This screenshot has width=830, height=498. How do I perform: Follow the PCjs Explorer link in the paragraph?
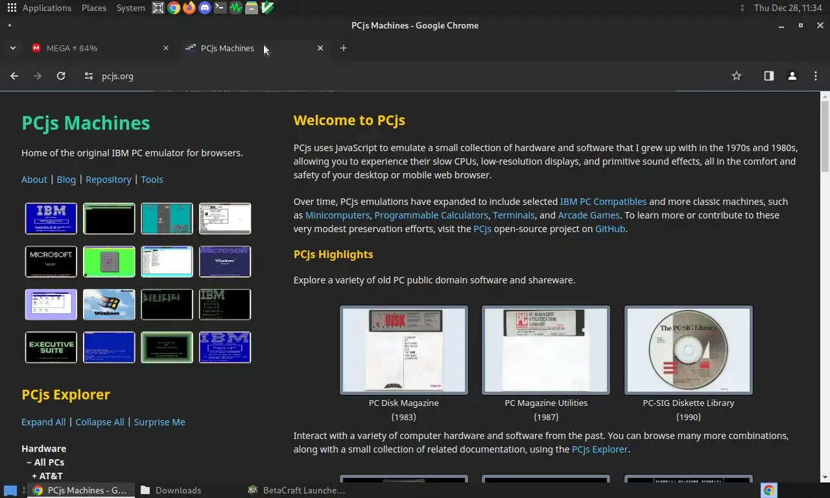tap(600, 449)
